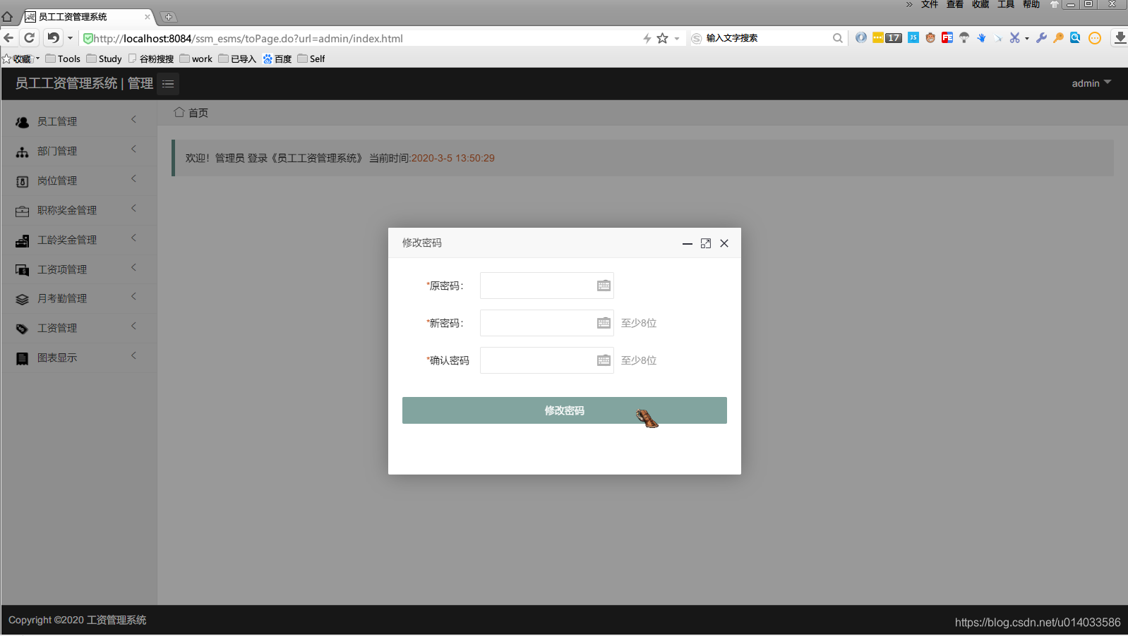Open the admin user dropdown
Screen dimensions: 1128x636
[x=1091, y=83]
